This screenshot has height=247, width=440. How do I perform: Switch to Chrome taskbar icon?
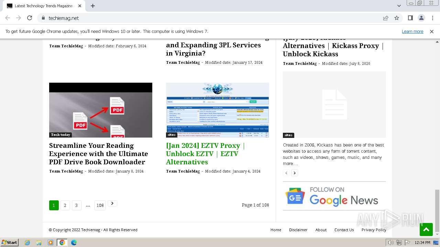point(62,243)
